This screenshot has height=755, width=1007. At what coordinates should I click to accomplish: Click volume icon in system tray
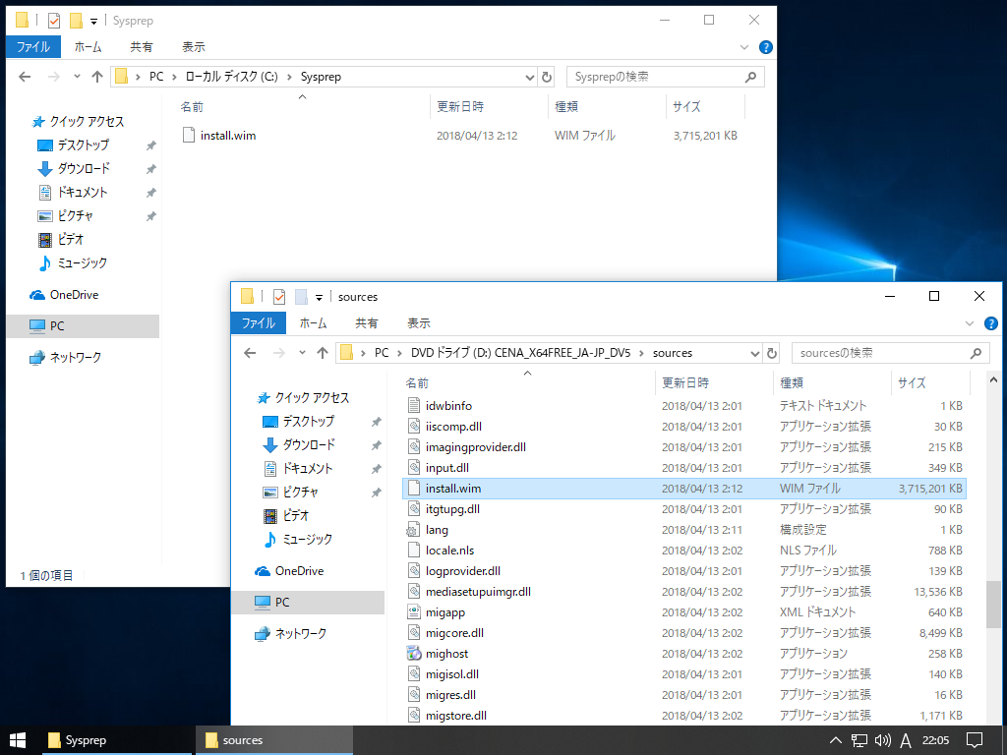coord(883,740)
